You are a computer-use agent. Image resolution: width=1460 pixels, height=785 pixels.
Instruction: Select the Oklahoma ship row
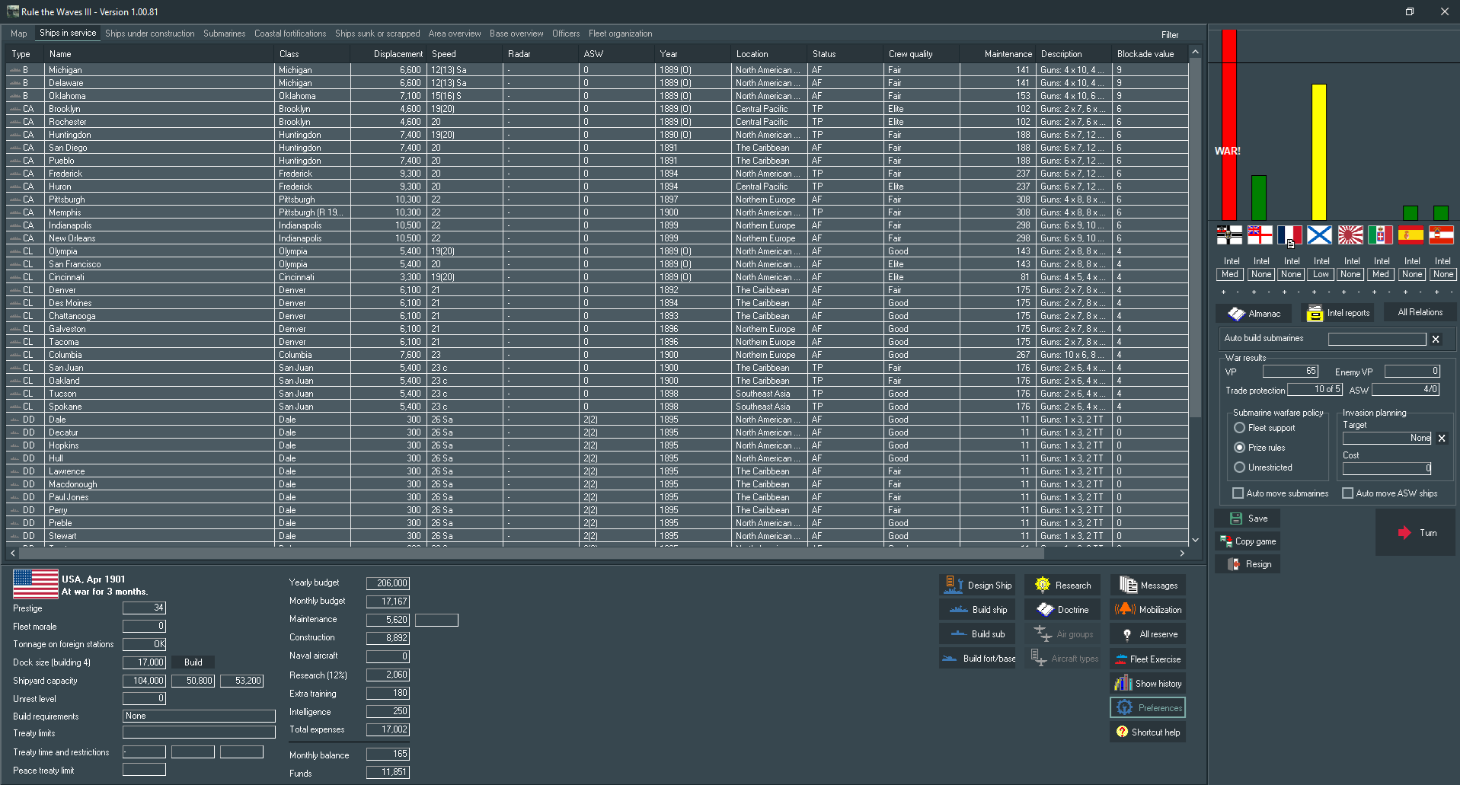pos(597,96)
